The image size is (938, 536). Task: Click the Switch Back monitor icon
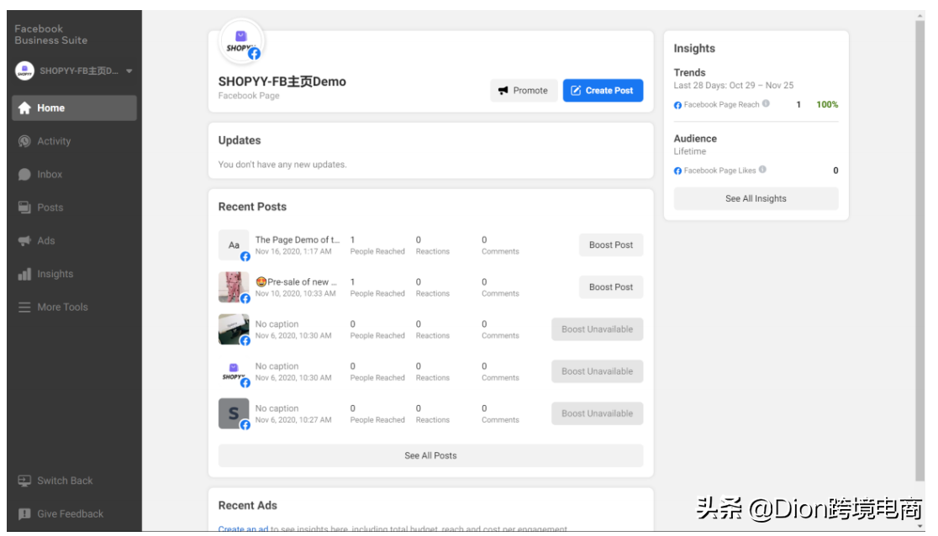coord(24,481)
